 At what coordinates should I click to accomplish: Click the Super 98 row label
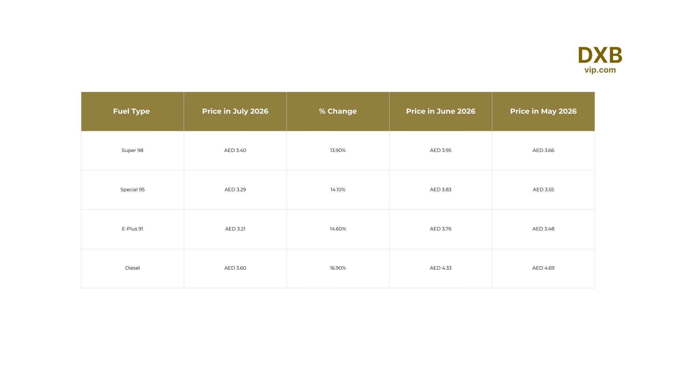132,150
